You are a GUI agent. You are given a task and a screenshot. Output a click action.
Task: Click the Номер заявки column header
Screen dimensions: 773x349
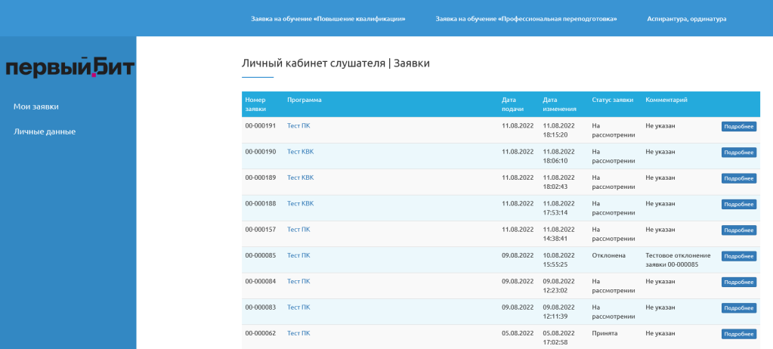tap(255, 104)
